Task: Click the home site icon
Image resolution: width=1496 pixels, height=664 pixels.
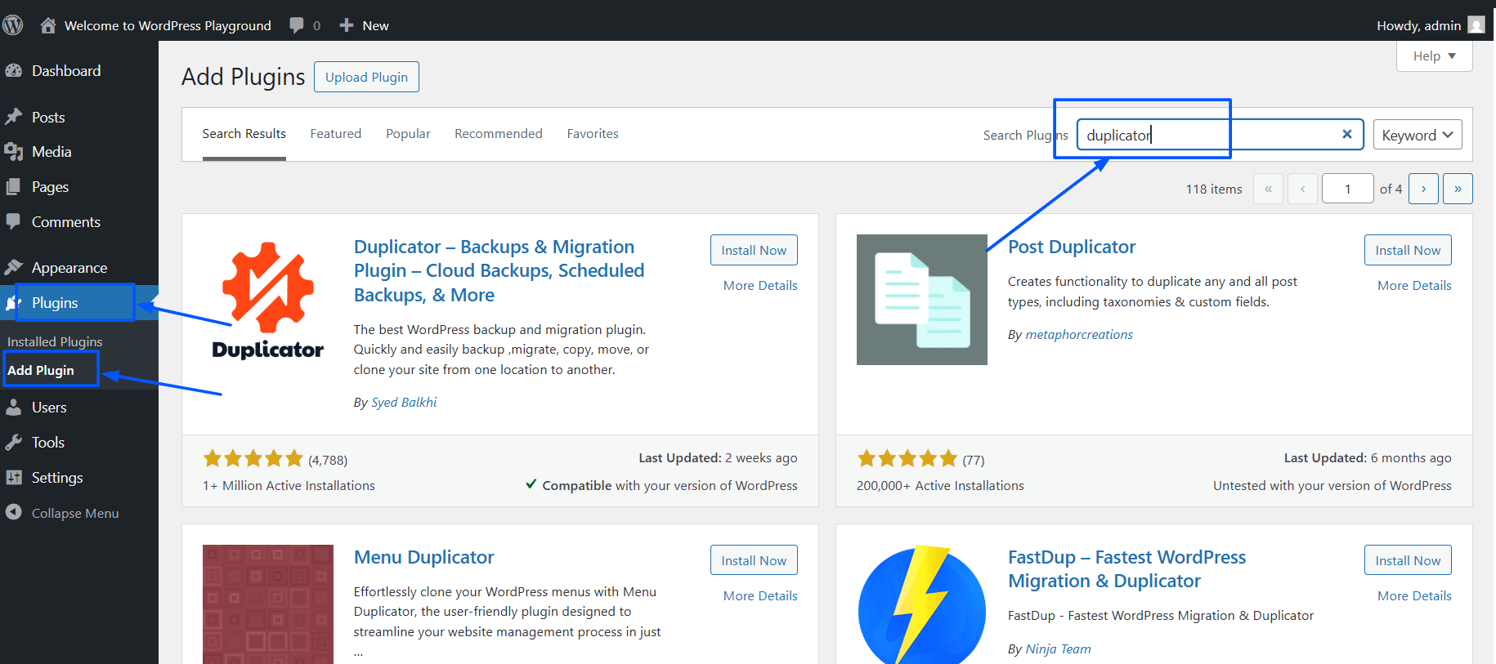Action: point(48,25)
